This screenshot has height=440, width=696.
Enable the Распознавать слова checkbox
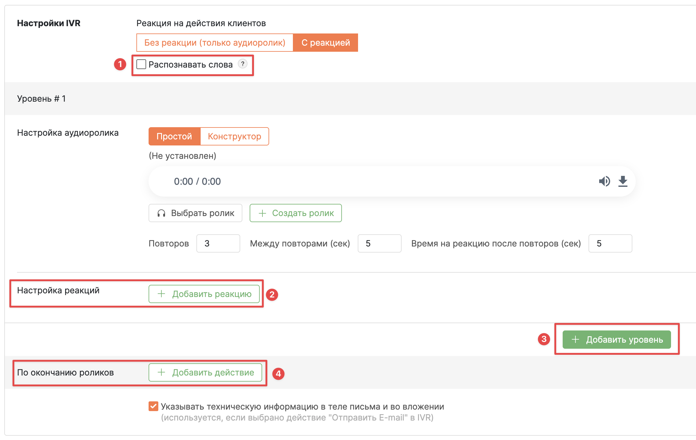(141, 64)
